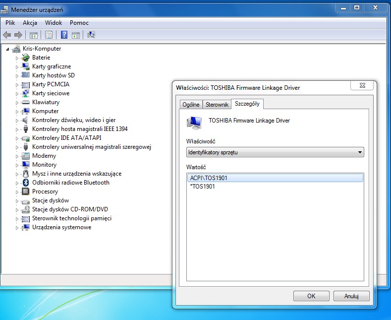Select the Kris-Komputer root node icon
The image size is (391, 320).
[16, 49]
